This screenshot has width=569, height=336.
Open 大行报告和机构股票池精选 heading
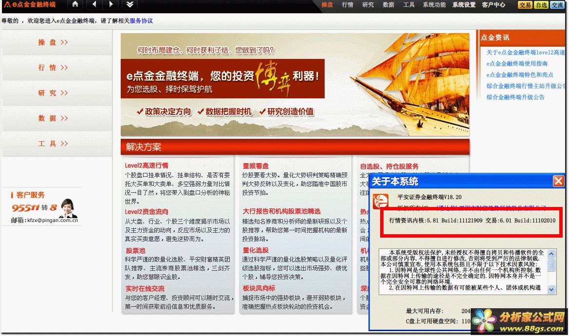(x=282, y=211)
